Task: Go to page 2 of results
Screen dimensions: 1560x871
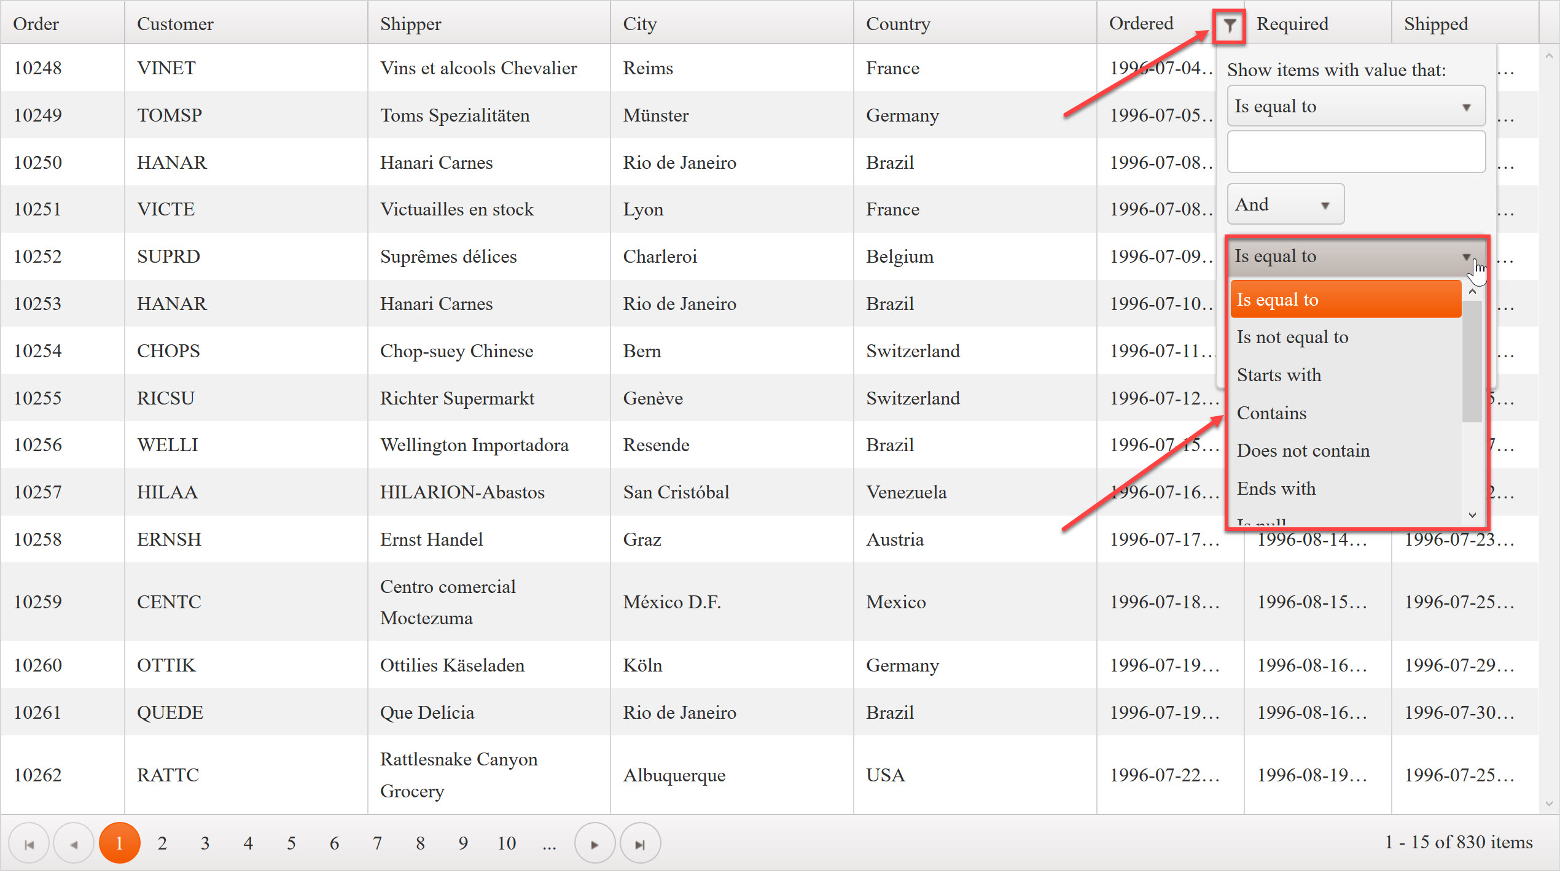Action: 162,843
